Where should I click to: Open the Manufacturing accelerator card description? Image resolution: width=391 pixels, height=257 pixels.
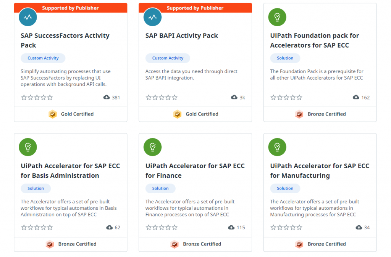[315, 208]
